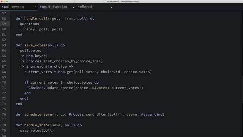Screen dimensions: 243x137
Task: Click the Elixir file icon on poll_server.ex tab
Action: [3, 7]
